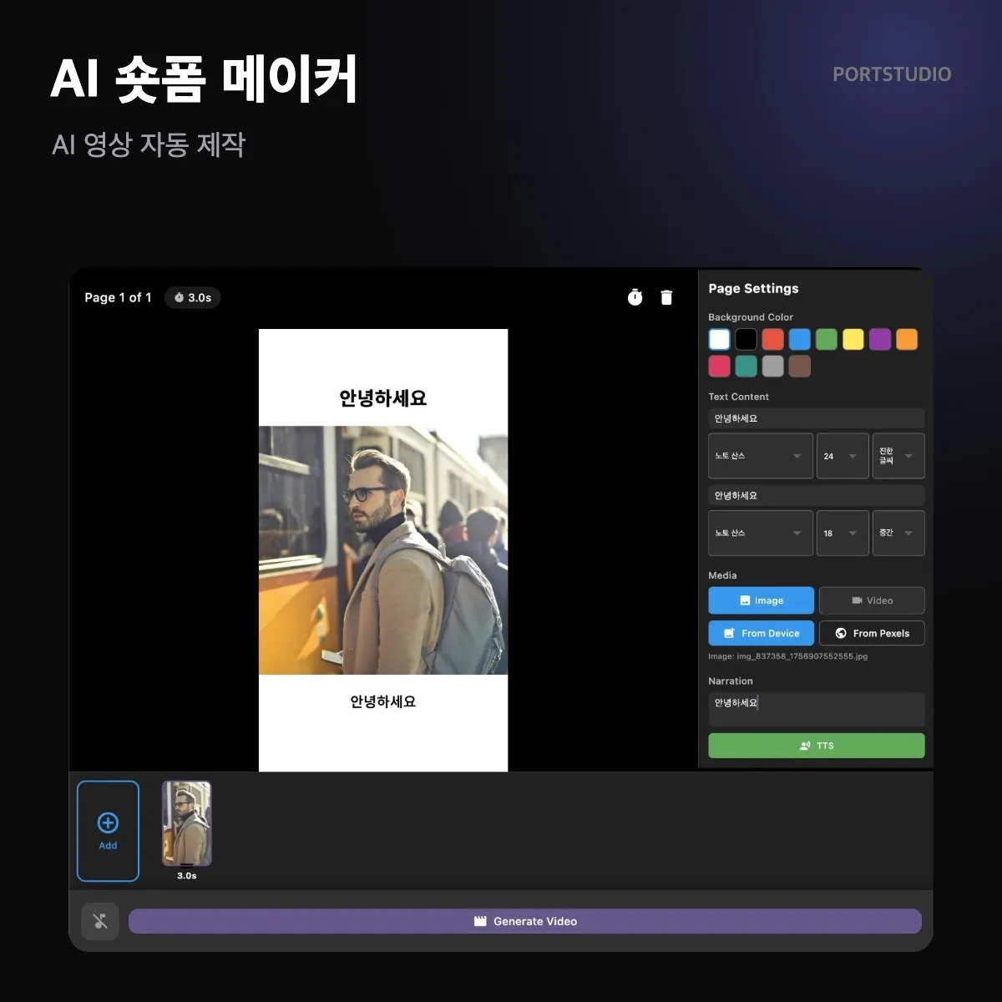Click the timer icon in page header
This screenshot has height=1002, width=1002.
(x=635, y=297)
